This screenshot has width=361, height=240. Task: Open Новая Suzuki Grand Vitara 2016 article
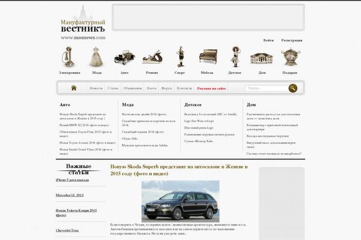click(86, 151)
